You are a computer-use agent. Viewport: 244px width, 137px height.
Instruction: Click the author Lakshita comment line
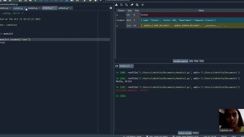(8, 25)
